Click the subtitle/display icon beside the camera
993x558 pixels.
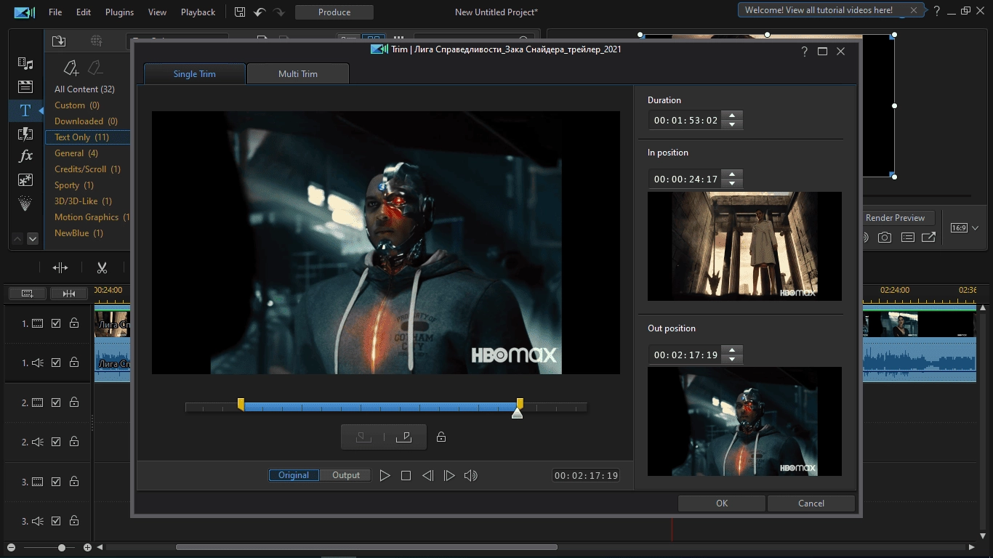pyautogui.click(x=907, y=238)
